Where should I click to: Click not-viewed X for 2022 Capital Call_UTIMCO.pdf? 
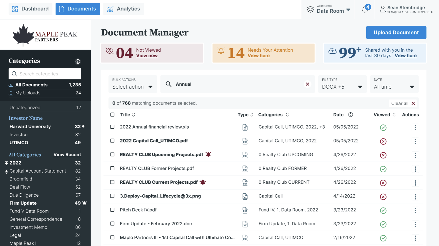(x=383, y=141)
